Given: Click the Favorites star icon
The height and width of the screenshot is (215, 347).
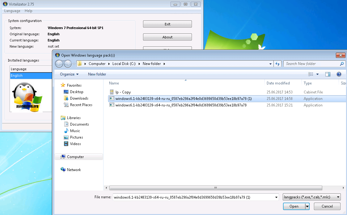Looking at the screenshot, I should coord(63,85).
